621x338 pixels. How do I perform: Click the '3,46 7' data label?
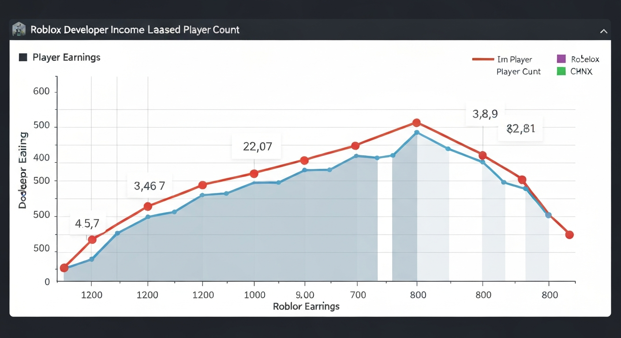pos(150,186)
